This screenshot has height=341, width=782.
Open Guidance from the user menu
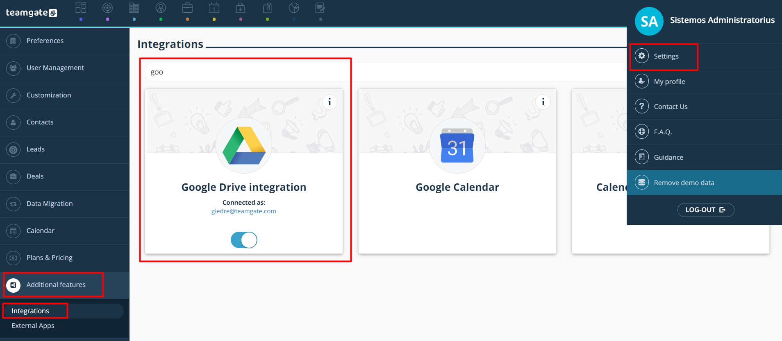(x=704, y=157)
